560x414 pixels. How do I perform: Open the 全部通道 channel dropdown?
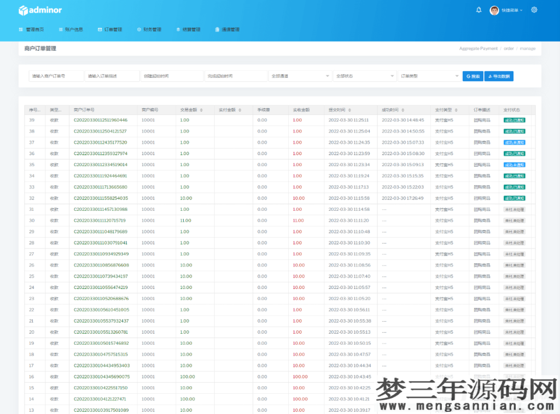[300, 75]
